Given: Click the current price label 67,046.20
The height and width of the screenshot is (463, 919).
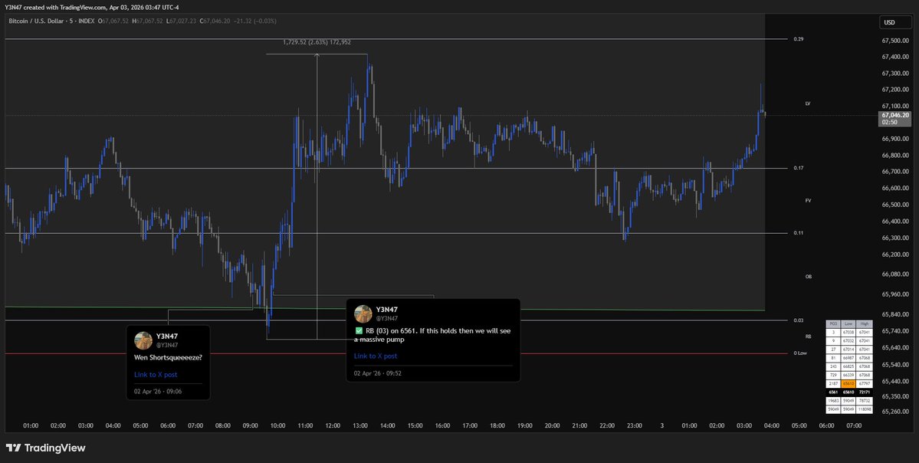Looking at the screenshot, I should [894, 115].
